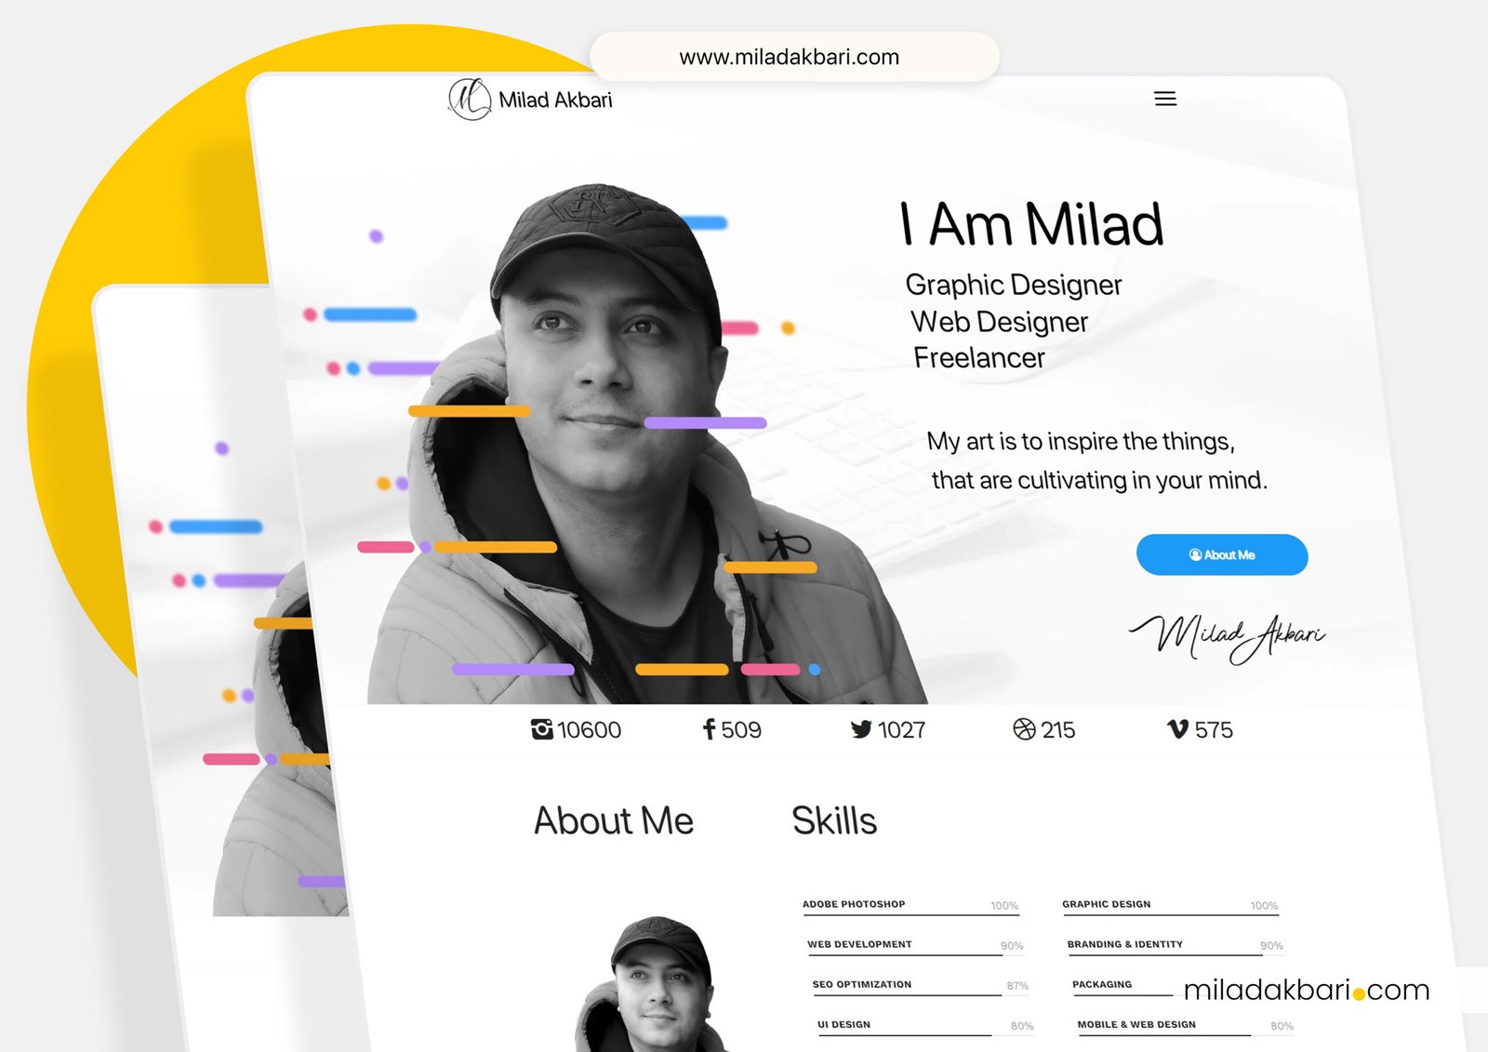This screenshot has width=1488, height=1052.
Task: Click the small portrait thumbnail under About Me
Action: [x=651, y=984]
